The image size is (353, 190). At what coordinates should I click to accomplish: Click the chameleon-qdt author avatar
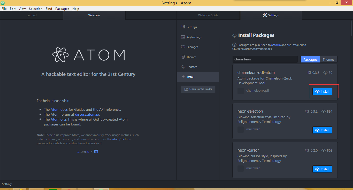click(241, 91)
